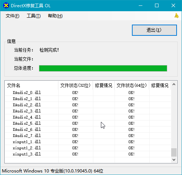
Task: Close the DirectX修复工具 window
Action: click(173, 5)
